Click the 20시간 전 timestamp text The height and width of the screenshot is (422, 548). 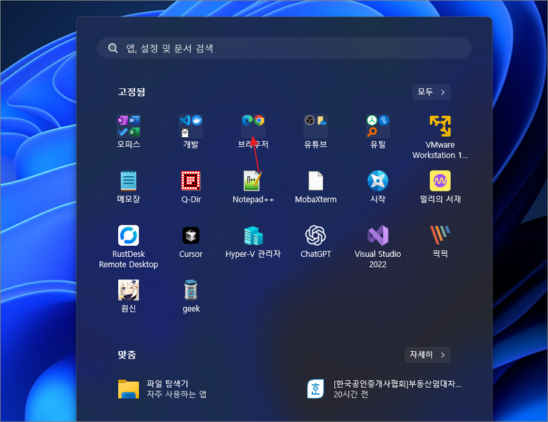click(x=351, y=395)
